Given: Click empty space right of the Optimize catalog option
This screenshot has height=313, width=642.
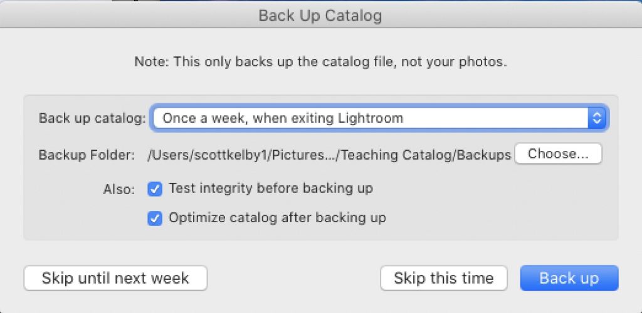Looking at the screenshot, I should [502, 218].
